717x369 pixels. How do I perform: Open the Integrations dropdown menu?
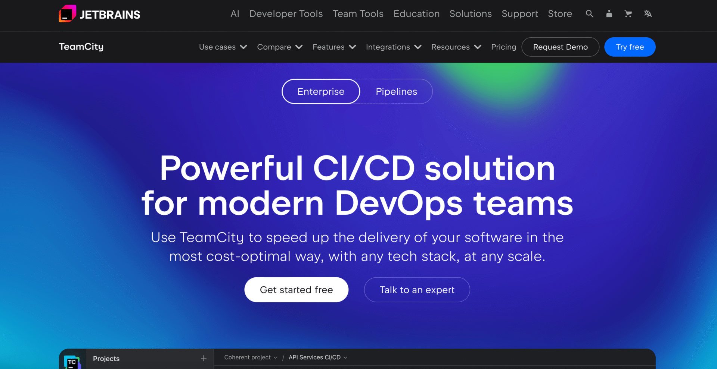point(393,47)
